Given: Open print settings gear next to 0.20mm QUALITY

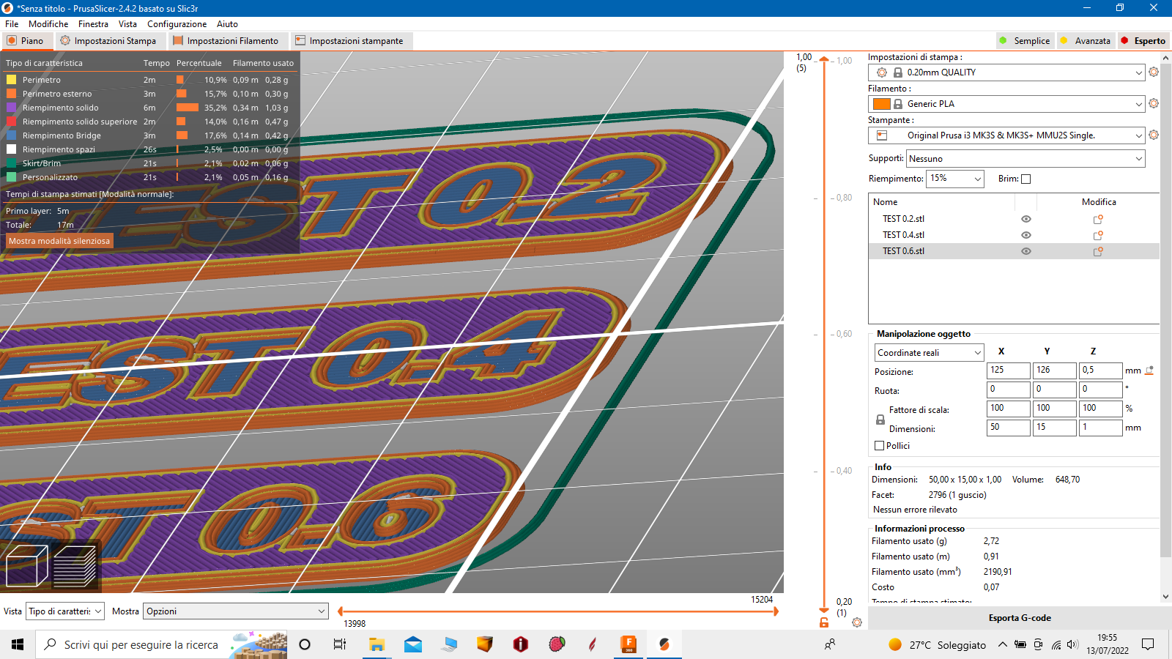Looking at the screenshot, I should (x=1154, y=72).
